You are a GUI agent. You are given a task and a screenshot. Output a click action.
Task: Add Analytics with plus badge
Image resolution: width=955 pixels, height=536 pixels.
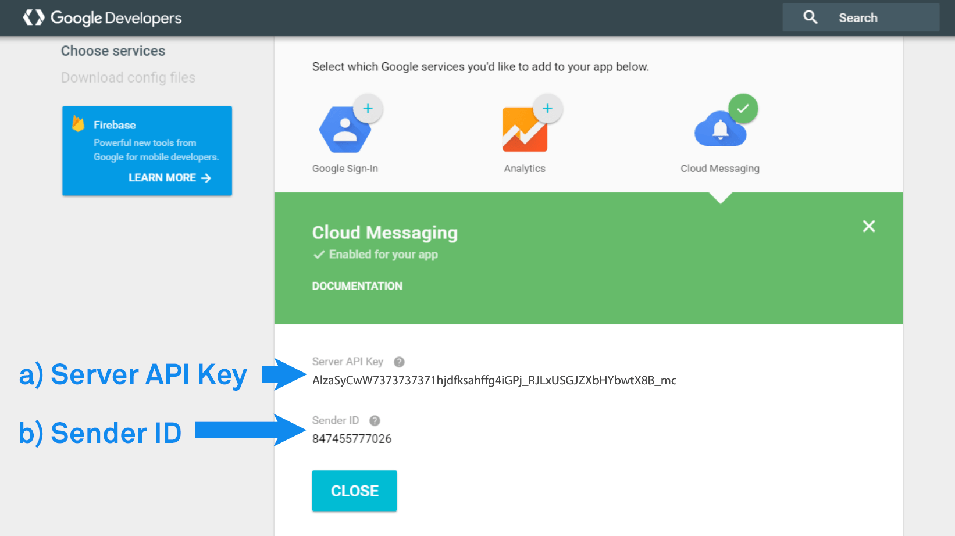tap(547, 109)
